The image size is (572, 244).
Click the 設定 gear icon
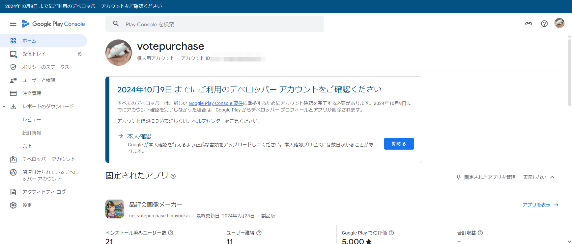(x=13, y=205)
